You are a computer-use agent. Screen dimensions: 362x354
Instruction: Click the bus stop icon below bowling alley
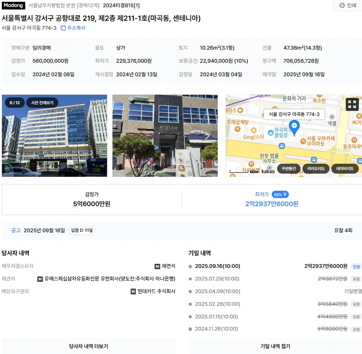coord(282,146)
